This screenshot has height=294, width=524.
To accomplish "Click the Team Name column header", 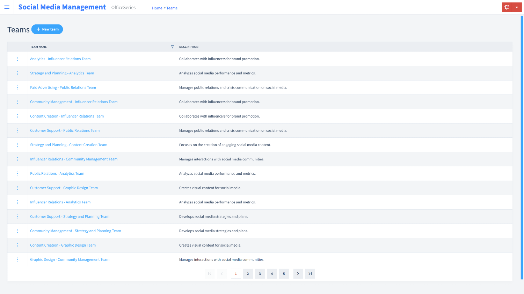I will click(x=38, y=46).
